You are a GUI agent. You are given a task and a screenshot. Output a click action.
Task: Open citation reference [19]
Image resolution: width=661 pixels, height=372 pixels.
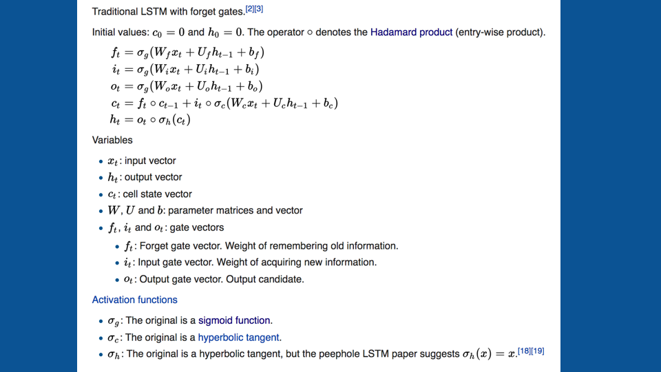pos(538,351)
